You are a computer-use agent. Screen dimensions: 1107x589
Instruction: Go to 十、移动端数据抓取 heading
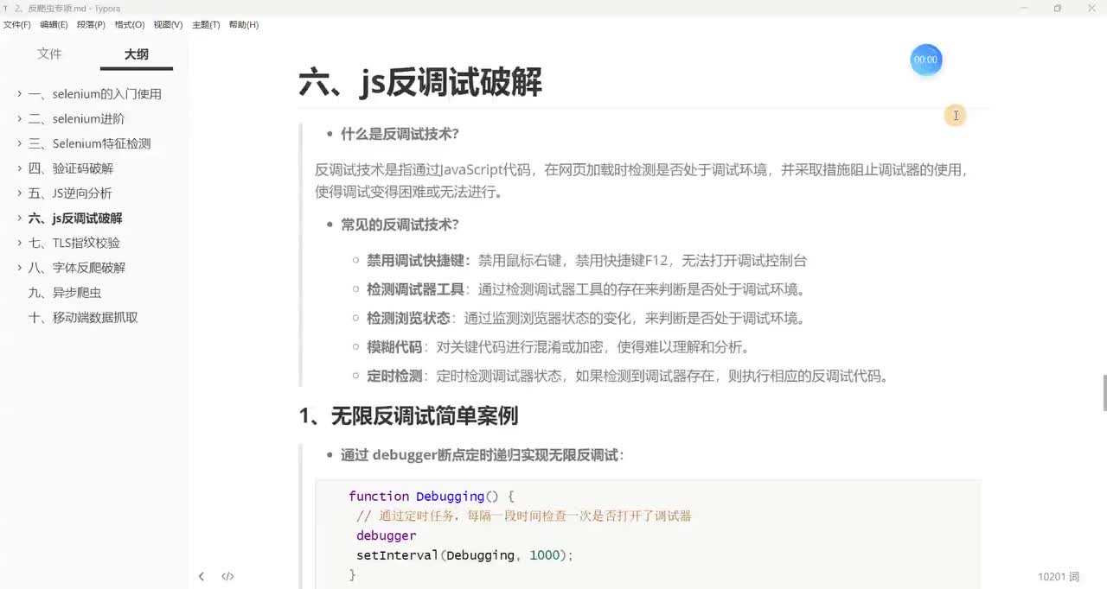tap(83, 318)
